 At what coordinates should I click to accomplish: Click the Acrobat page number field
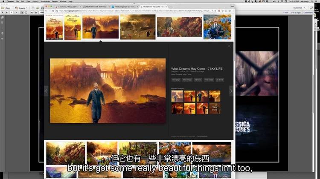[x=12, y=12]
